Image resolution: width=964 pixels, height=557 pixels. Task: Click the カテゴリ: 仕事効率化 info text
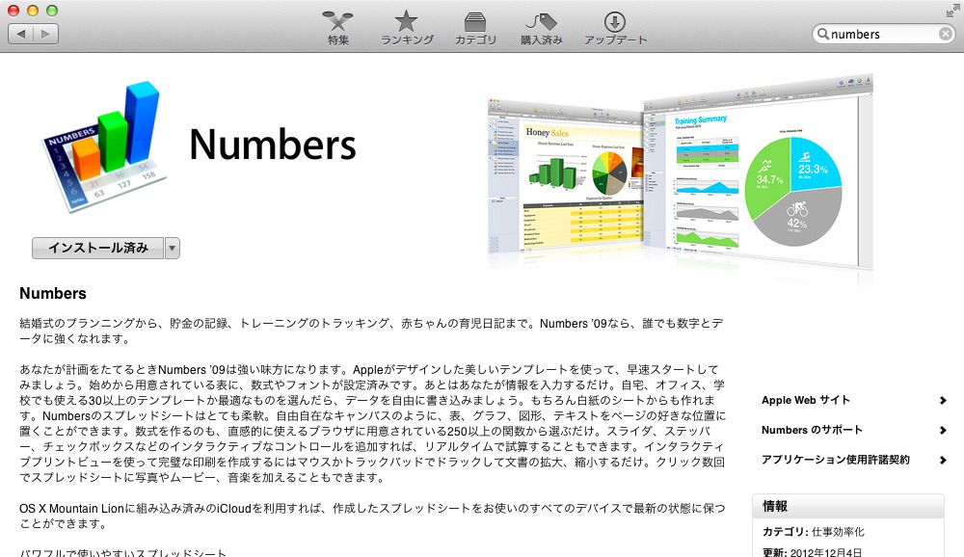coord(813,532)
